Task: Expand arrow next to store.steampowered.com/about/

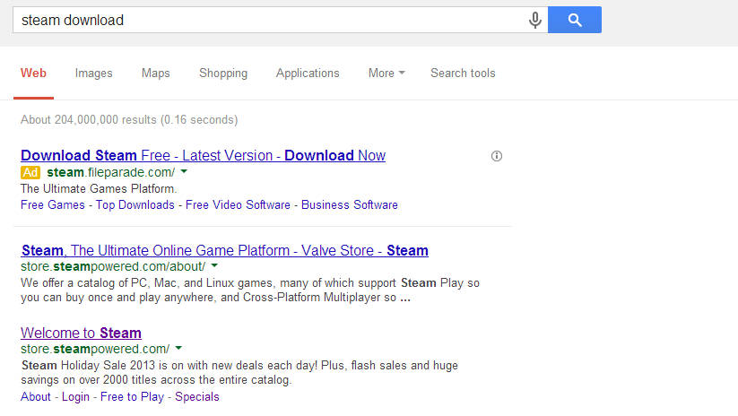Action: pos(214,266)
